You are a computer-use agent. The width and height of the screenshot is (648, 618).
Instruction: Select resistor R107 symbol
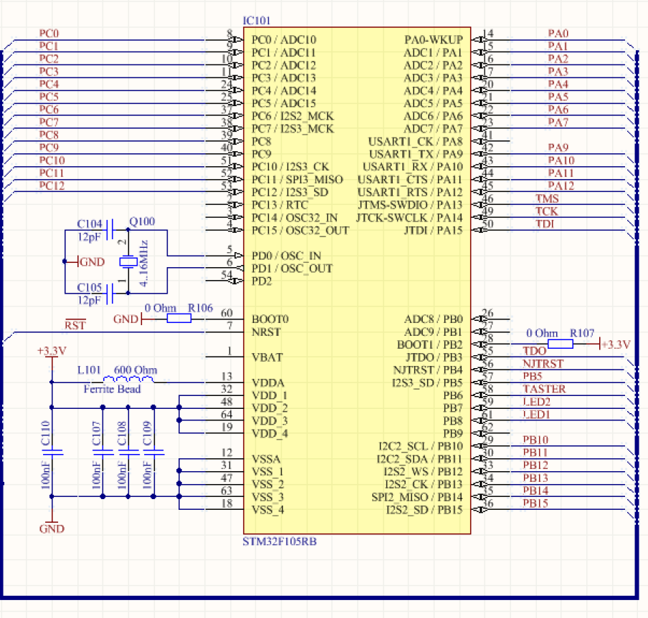point(560,344)
